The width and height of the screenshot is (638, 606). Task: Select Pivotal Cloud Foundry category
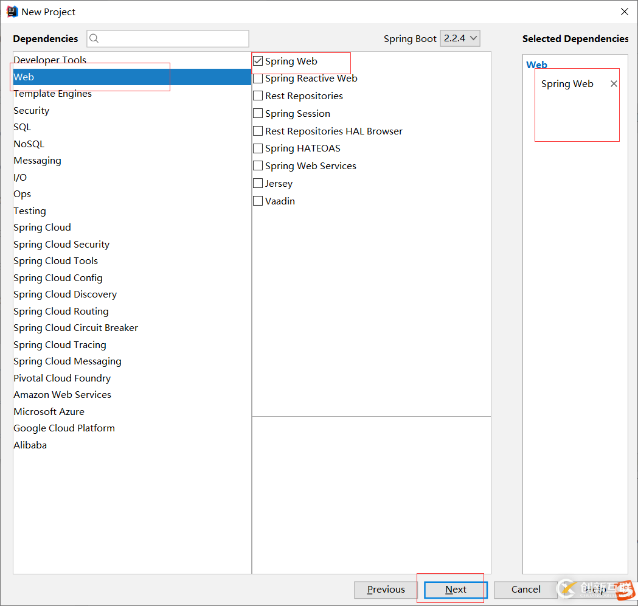132,378
